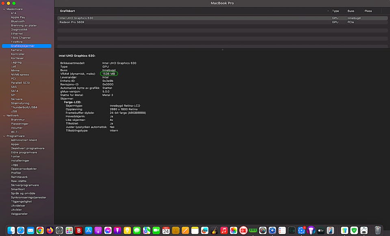Launch Pages from the Dock
390x236 pixels.
click(x=185, y=231)
